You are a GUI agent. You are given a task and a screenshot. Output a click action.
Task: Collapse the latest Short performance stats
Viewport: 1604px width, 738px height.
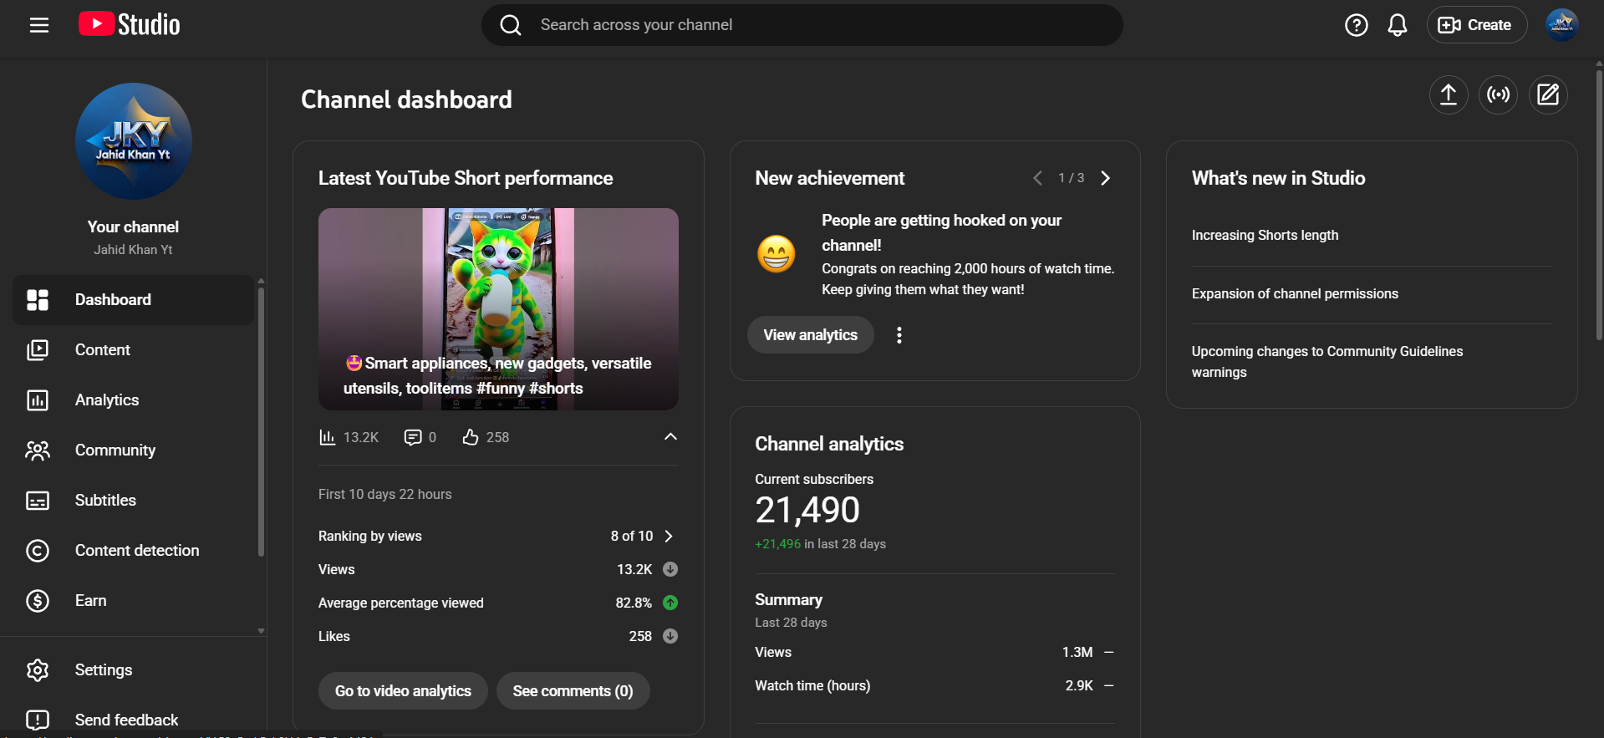click(x=670, y=436)
